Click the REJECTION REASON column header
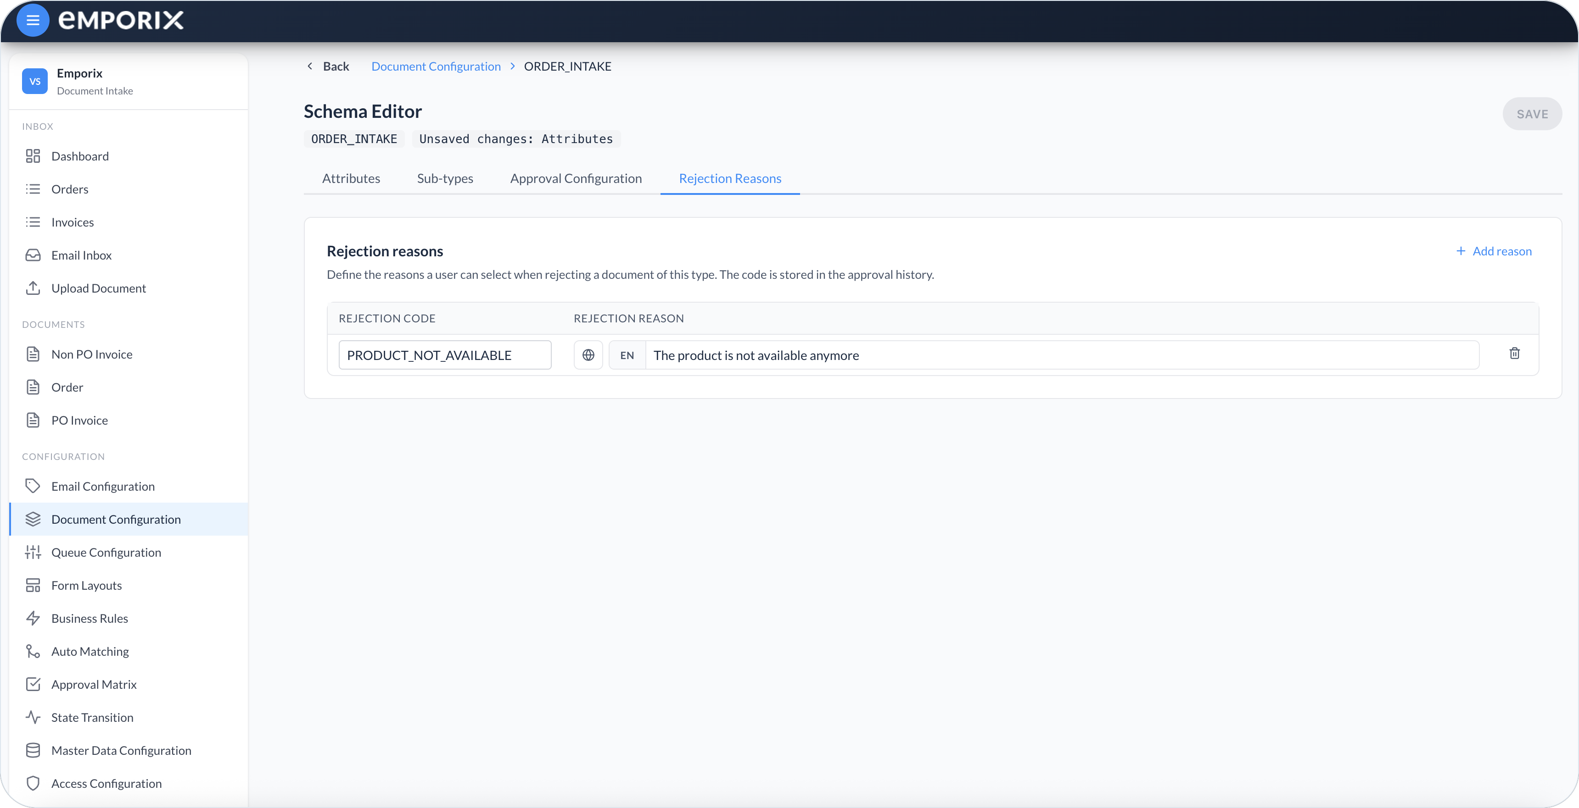 [x=629, y=319]
